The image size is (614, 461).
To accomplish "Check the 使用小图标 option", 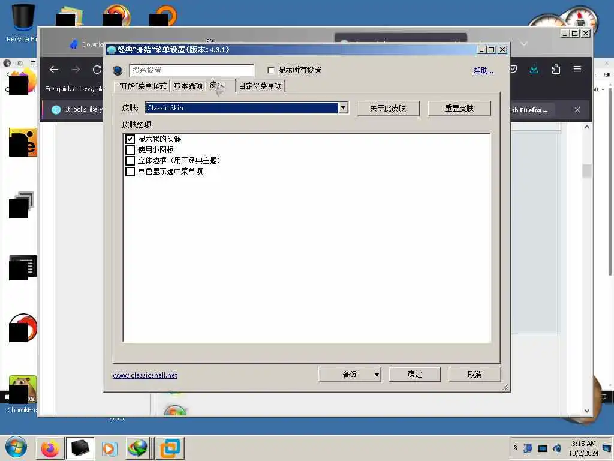I will 130,149.
